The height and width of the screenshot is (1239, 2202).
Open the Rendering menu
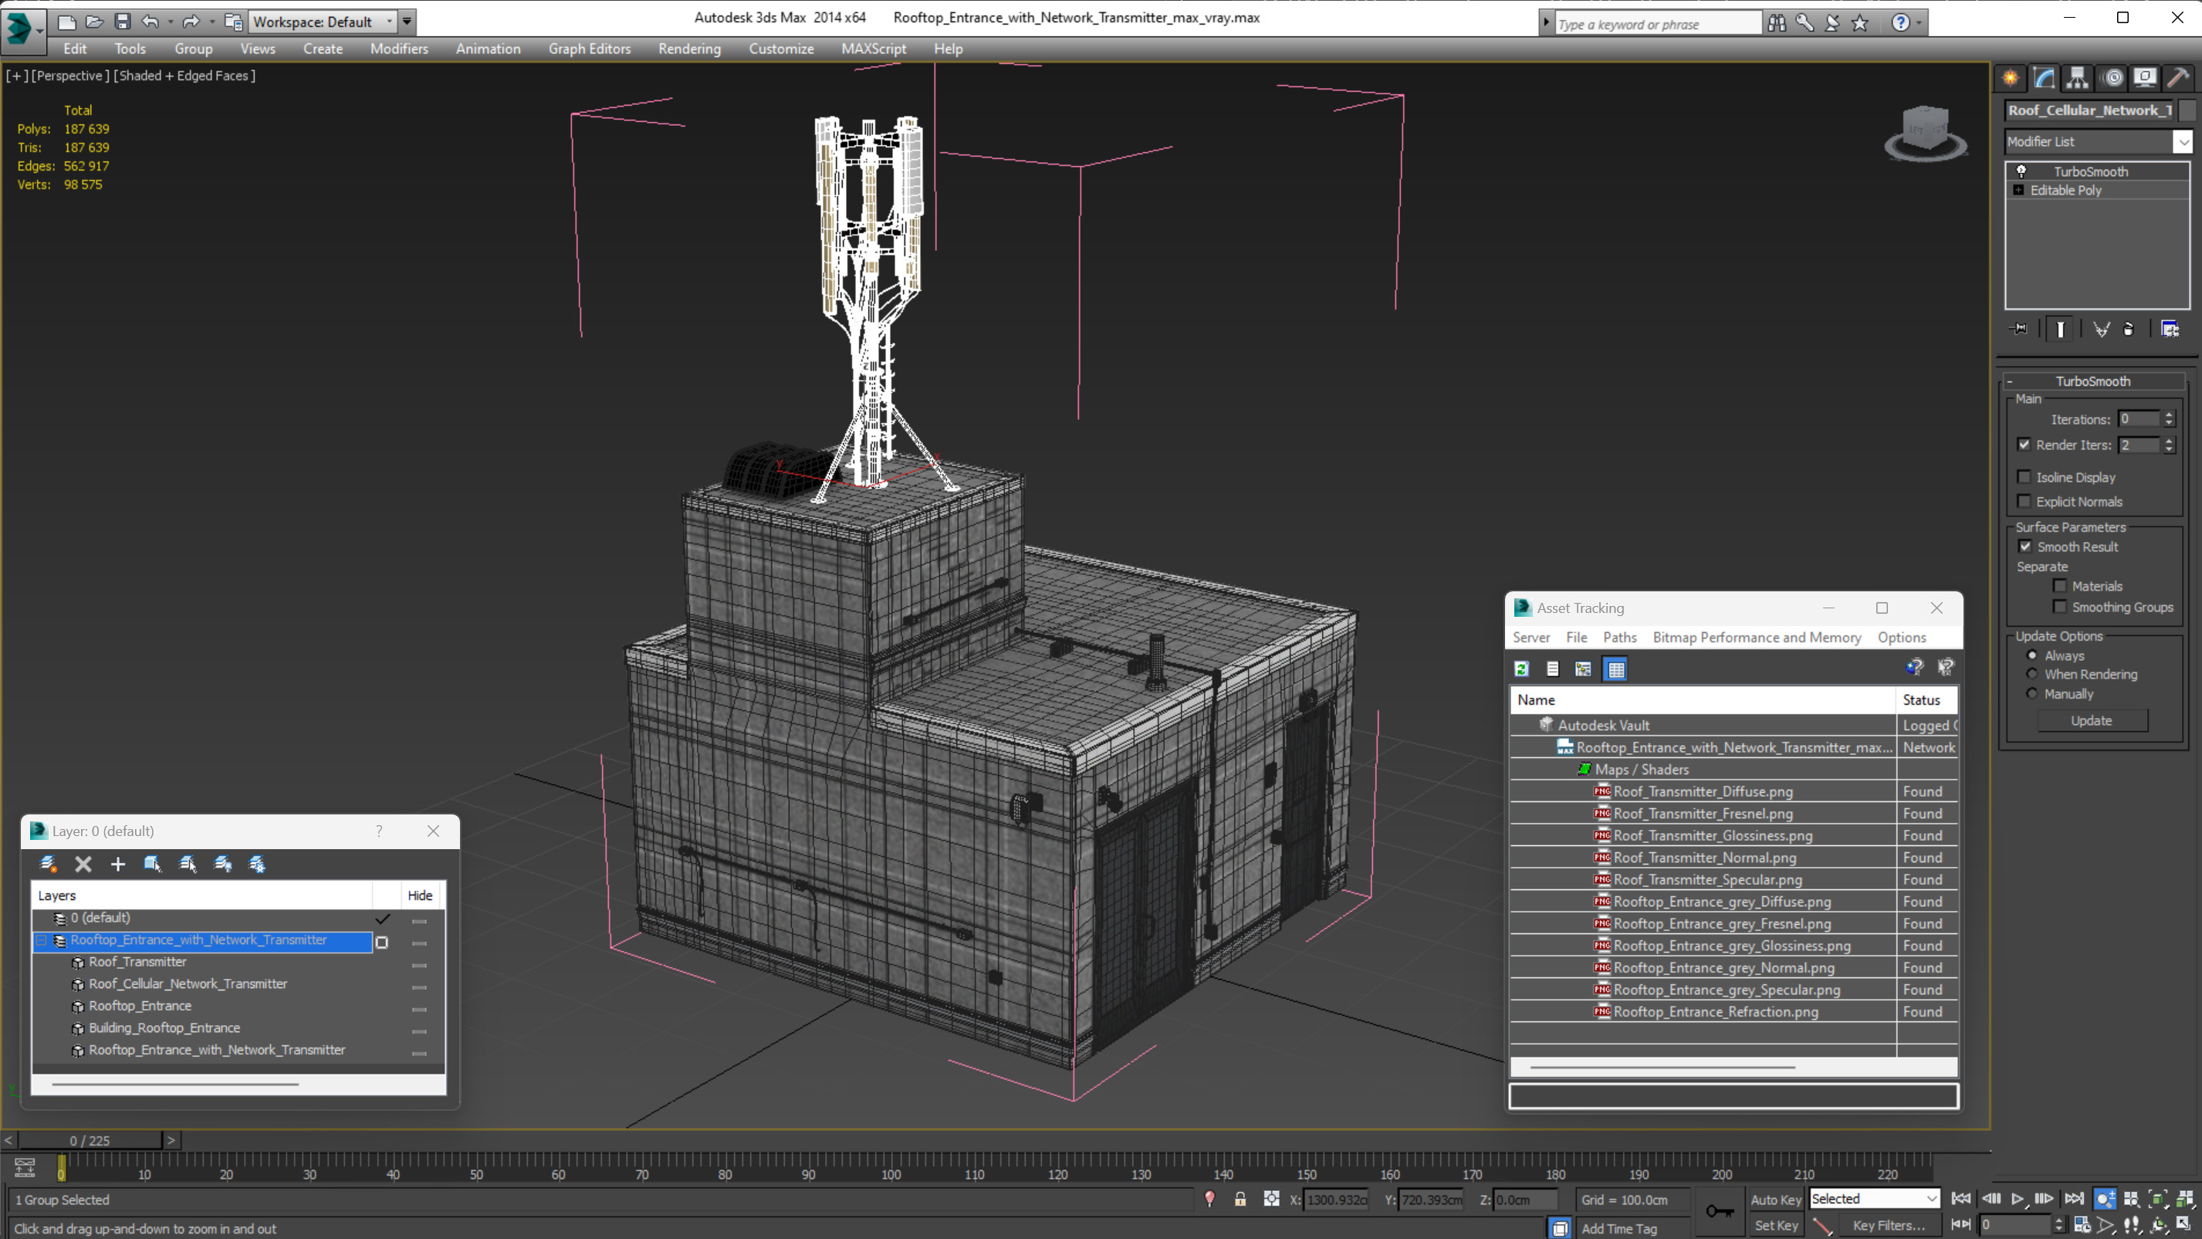[689, 49]
